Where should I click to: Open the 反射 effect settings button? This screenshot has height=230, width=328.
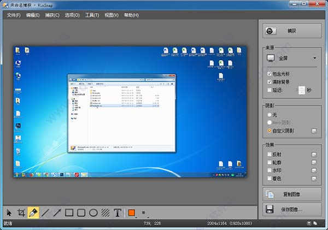pyautogui.click(x=314, y=155)
